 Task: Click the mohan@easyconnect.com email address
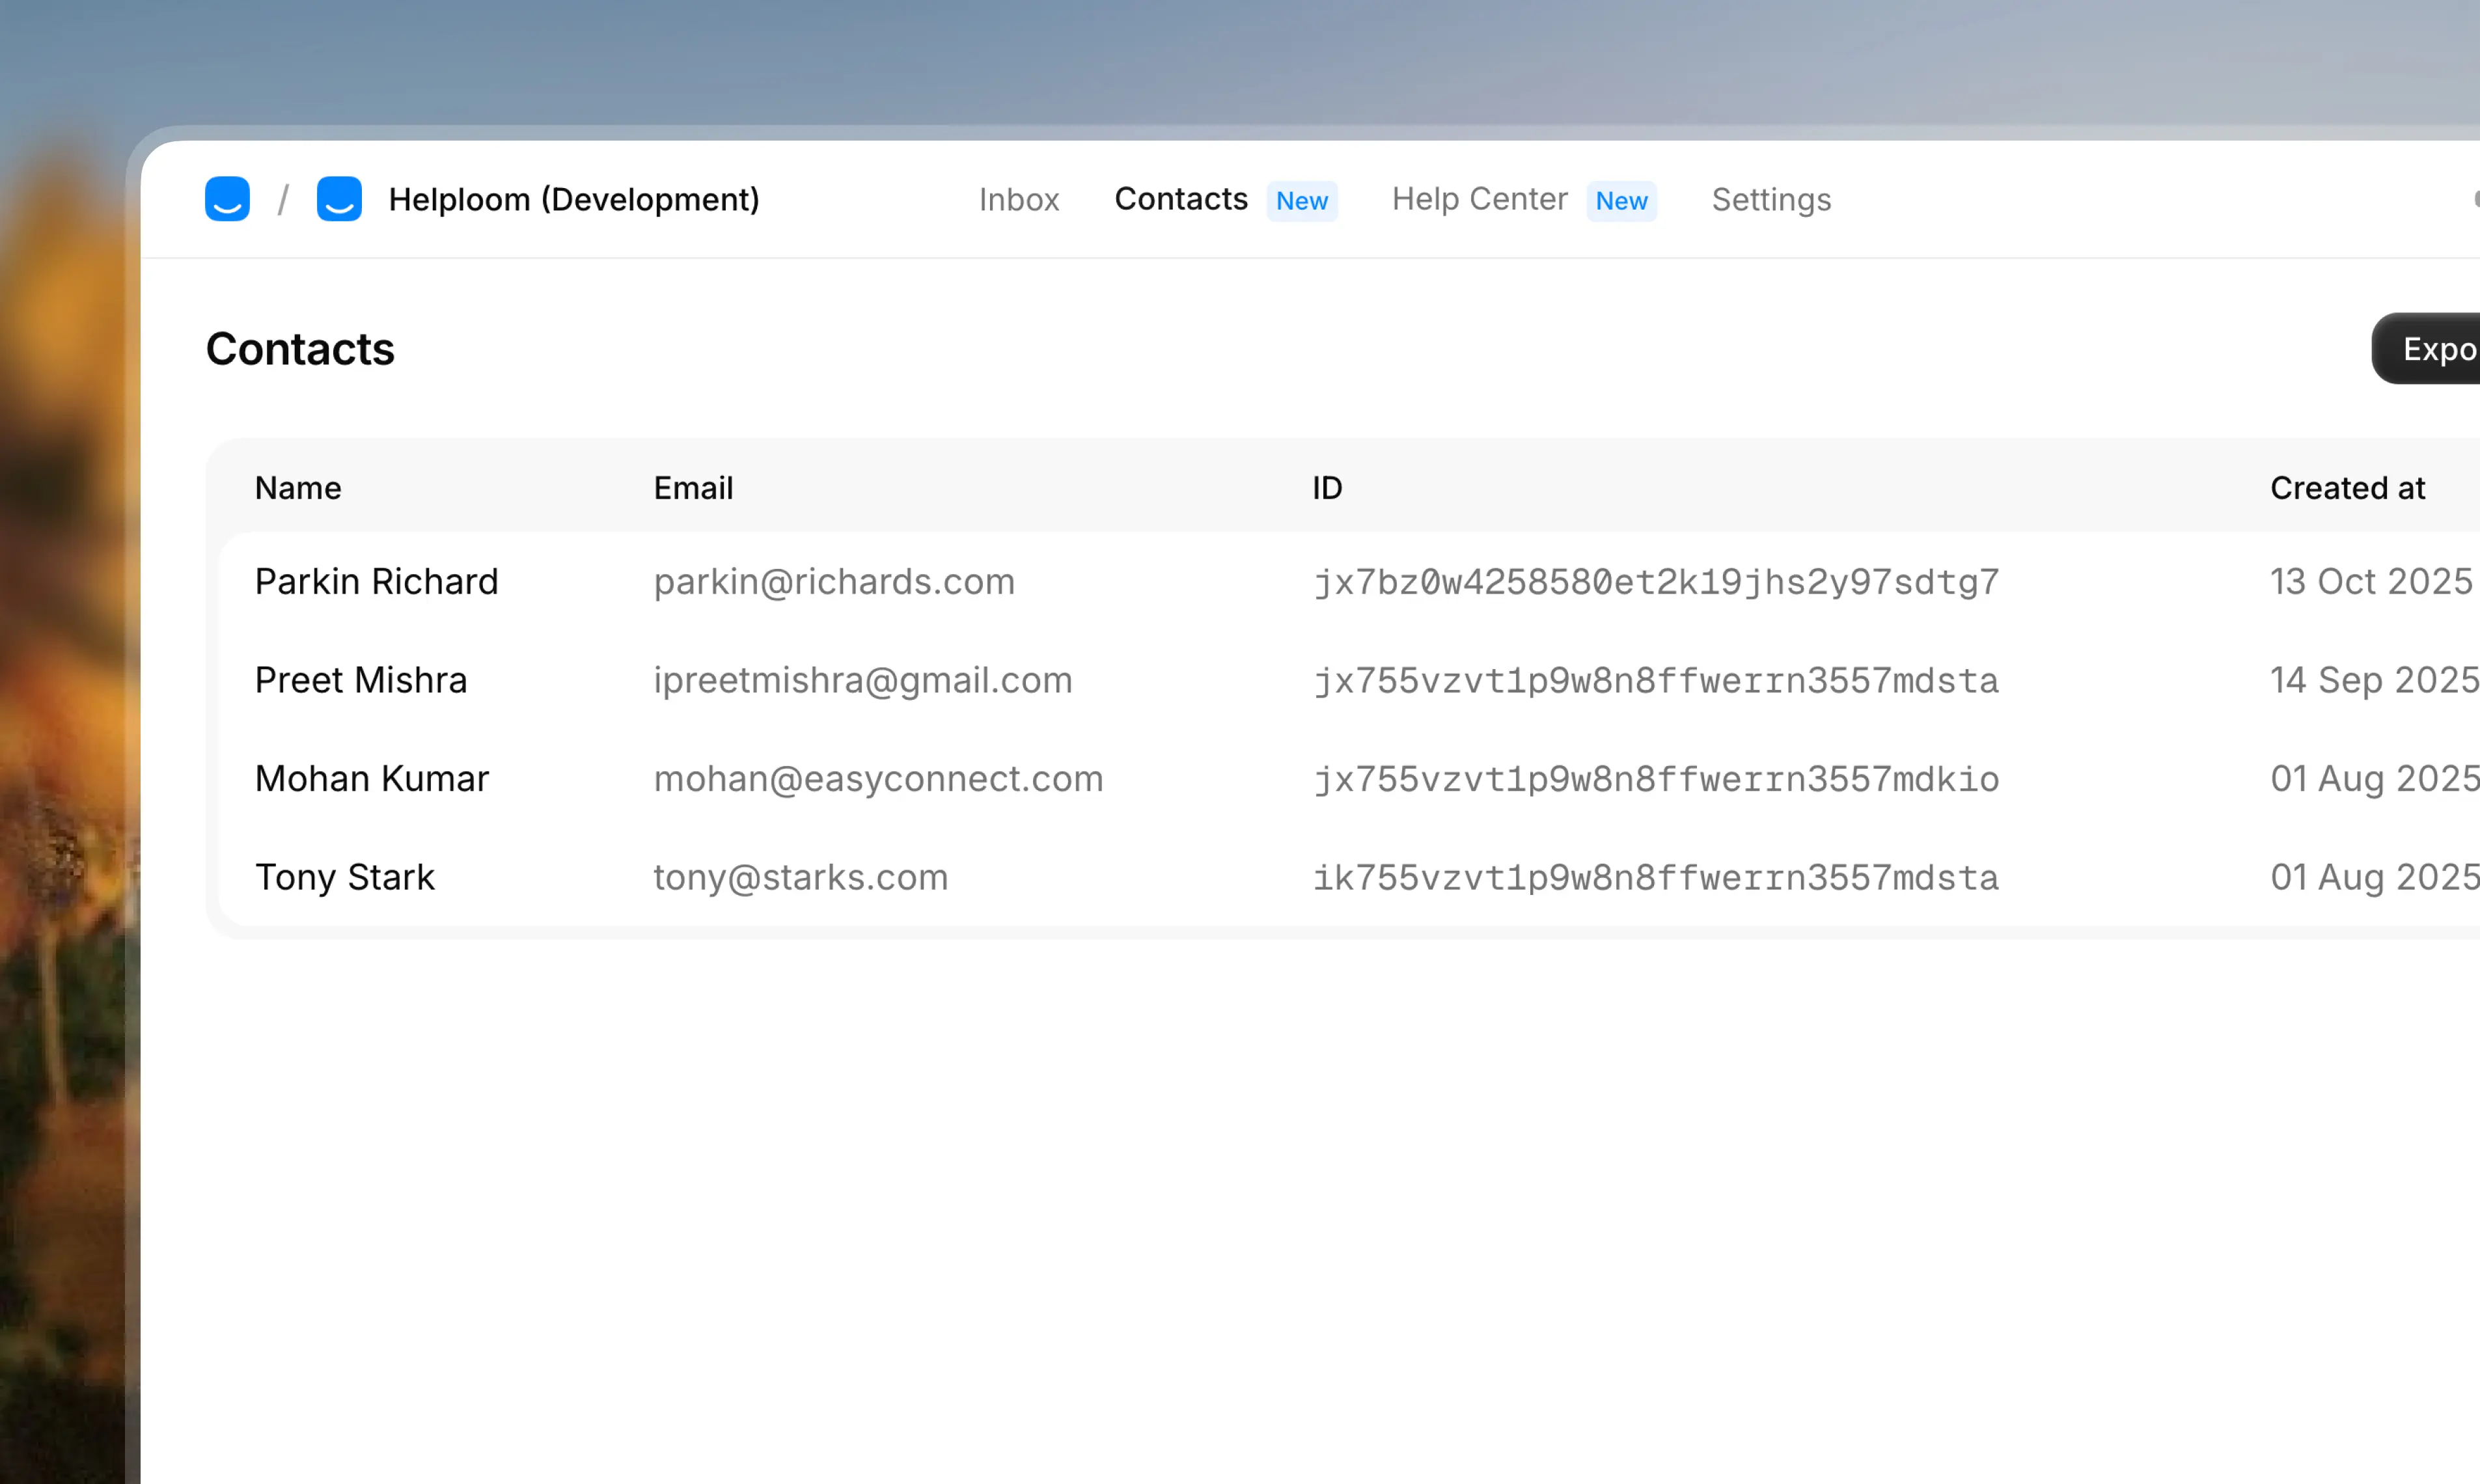(877, 779)
